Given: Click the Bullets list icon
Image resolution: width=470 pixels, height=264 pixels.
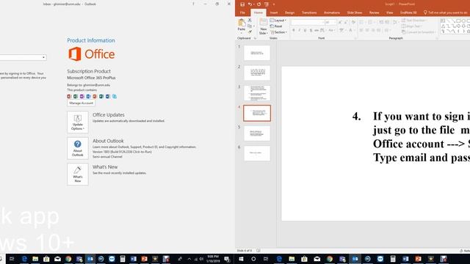Looking at the screenshot, I should coord(362,22).
